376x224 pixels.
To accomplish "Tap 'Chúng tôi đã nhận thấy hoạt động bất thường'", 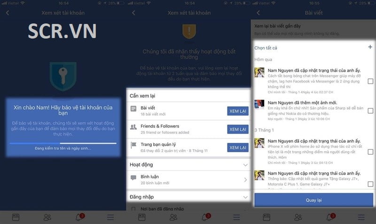I will (x=189, y=54).
